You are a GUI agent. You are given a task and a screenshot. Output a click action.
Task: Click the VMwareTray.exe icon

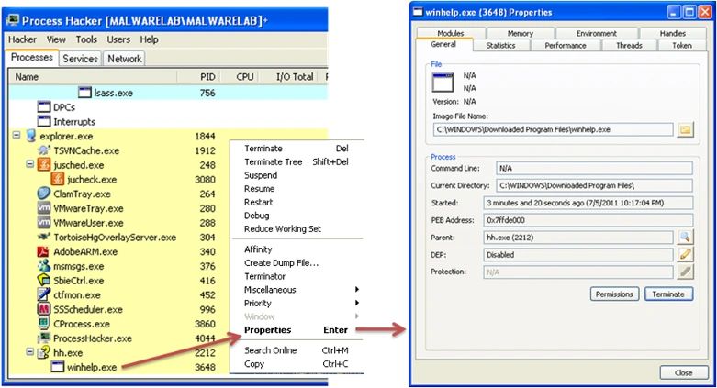pyautogui.click(x=44, y=208)
